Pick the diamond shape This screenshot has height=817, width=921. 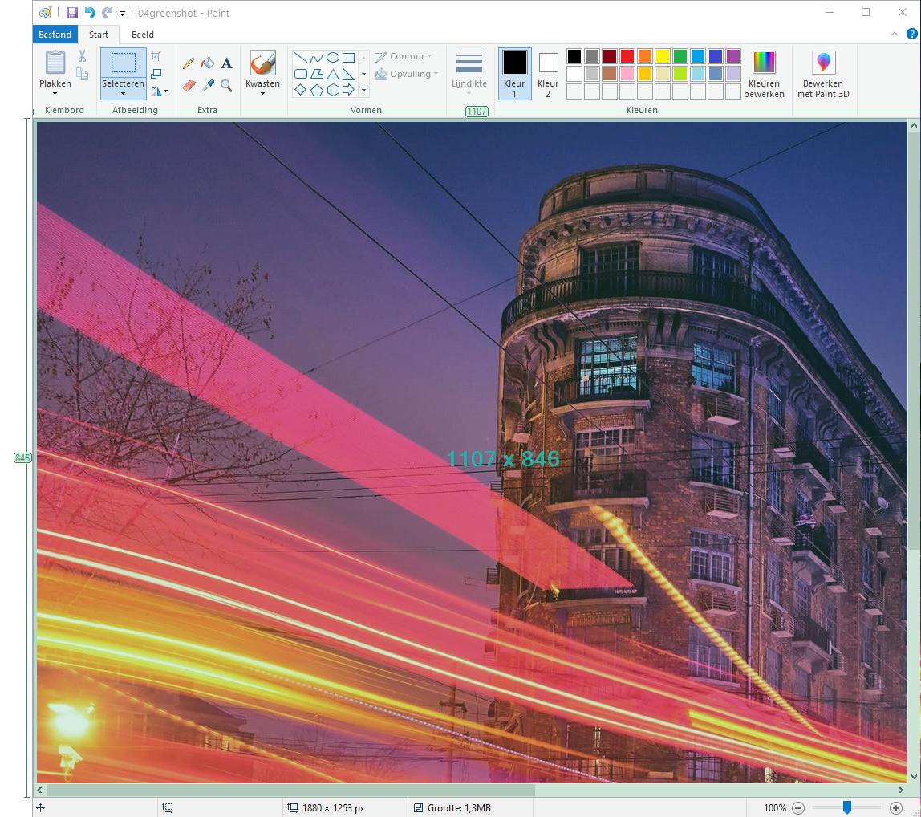(300, 90)
